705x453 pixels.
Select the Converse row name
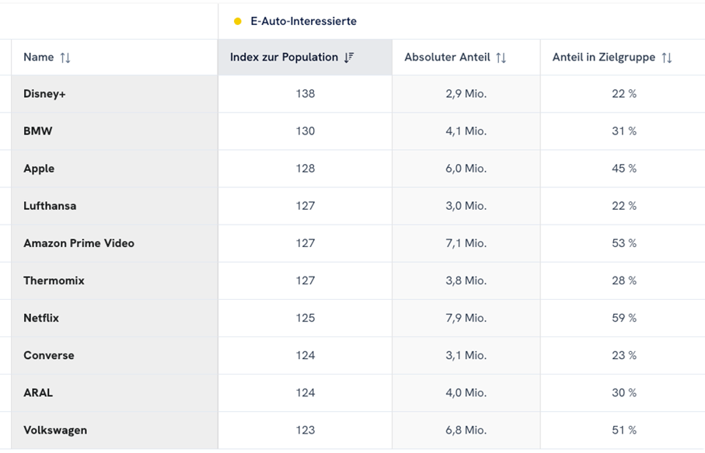pos(49,355)
